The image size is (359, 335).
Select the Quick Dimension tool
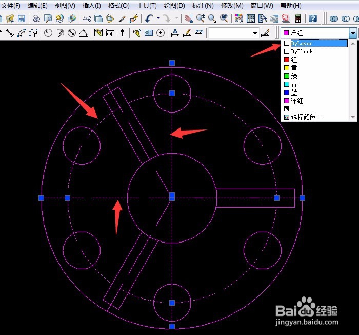click(98, 33)
